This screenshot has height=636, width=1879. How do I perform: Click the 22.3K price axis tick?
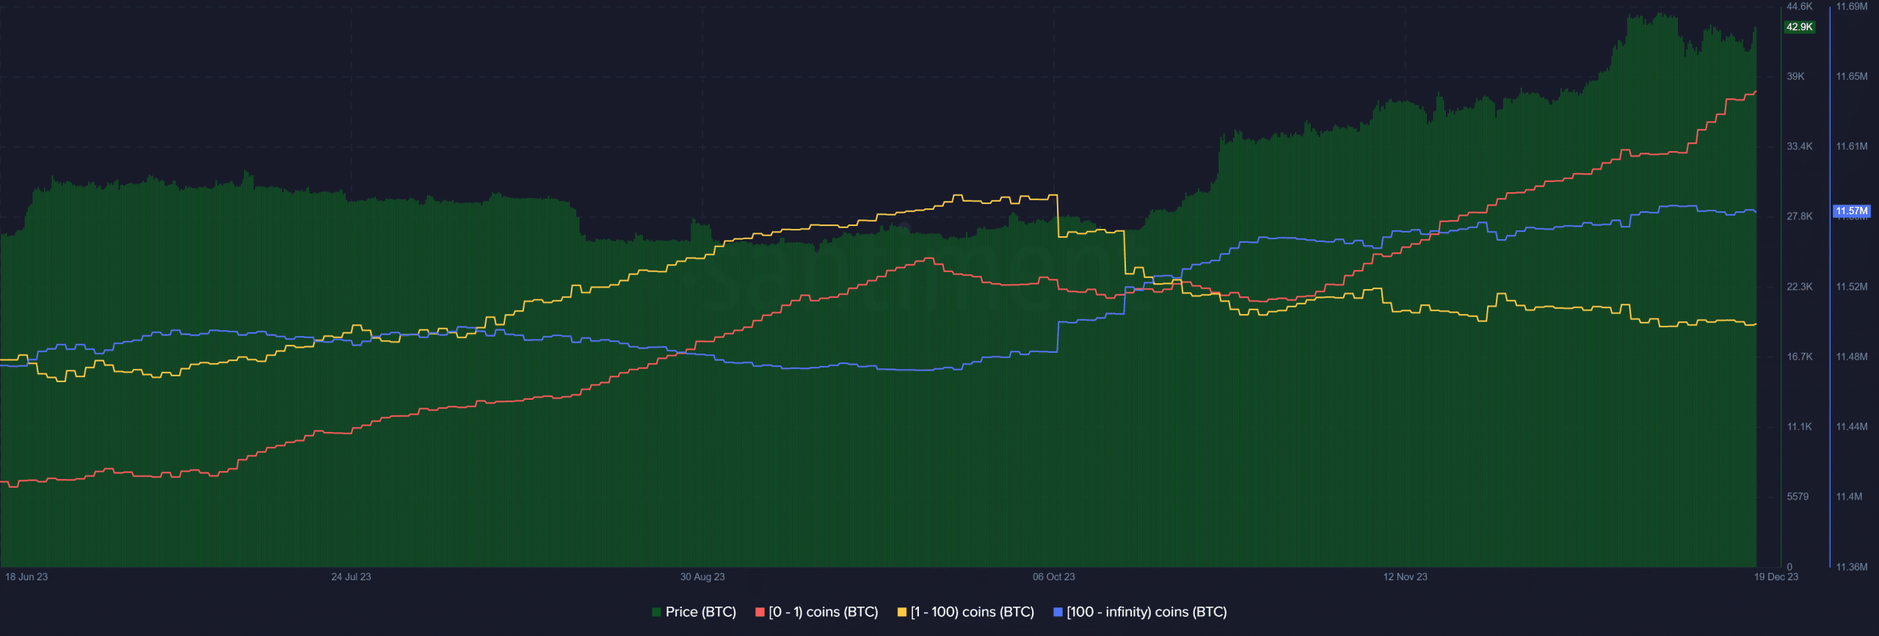1800,287
